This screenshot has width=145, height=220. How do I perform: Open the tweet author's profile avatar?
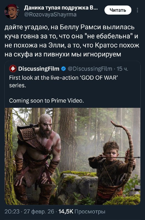tap(12, 11)
